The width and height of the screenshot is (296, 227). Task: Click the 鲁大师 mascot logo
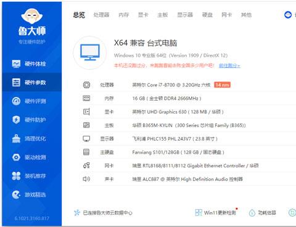pyautogui.click(x=31, y=16)
